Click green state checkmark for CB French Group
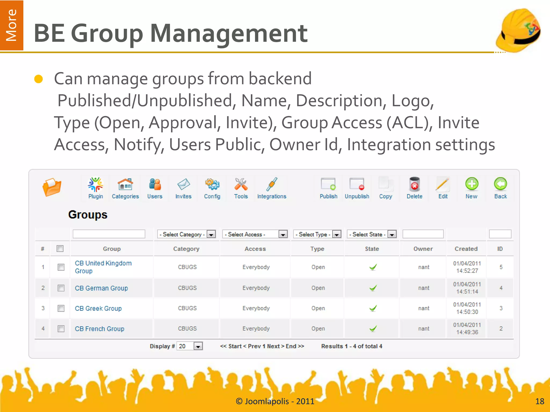Image resolution: width=550 pixels, height=412 pixels. (373, 329)
